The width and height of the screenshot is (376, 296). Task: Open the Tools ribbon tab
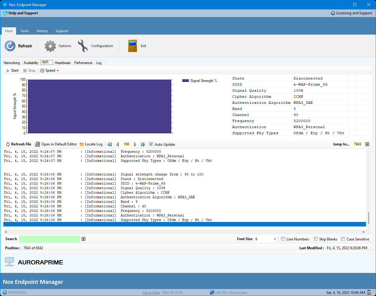25,31
